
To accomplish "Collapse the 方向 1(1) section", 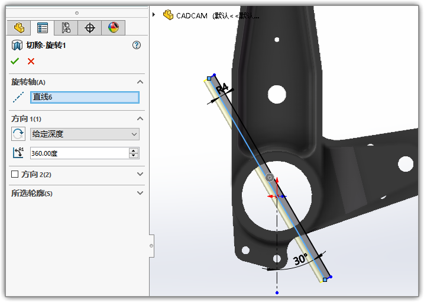I will pos(140,118).
